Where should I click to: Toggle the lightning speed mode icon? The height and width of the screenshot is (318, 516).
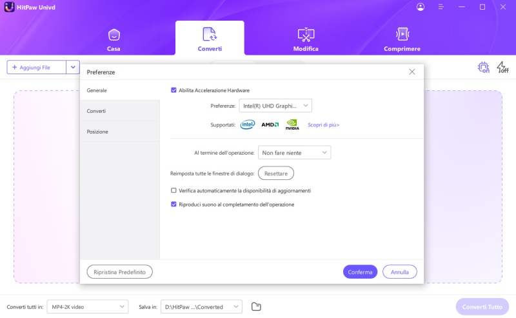(x=502, y=67)
